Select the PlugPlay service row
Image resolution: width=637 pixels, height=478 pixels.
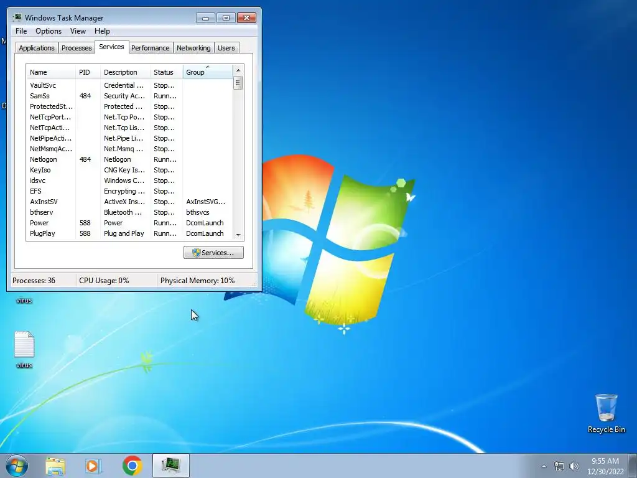click(x=129, y=233)
